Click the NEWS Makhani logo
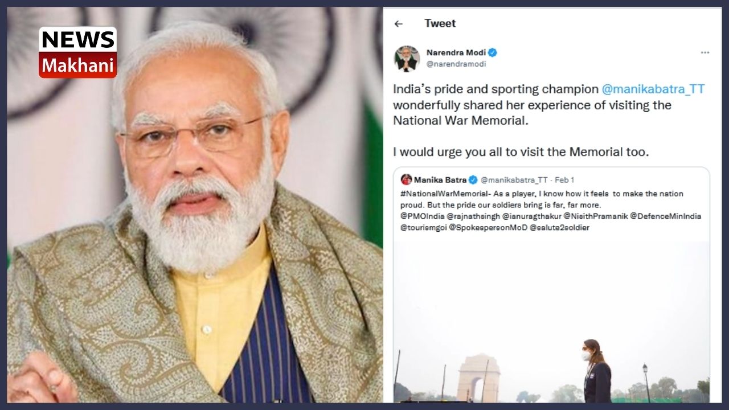 (x=77, y=51)
